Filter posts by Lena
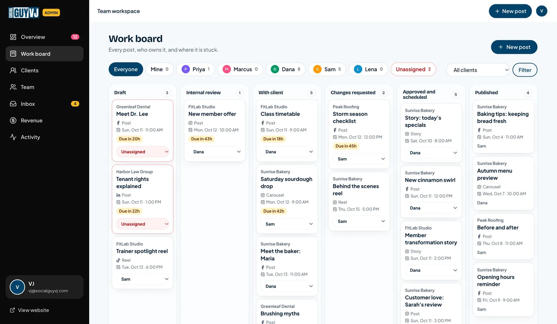The height and width of the screenshot is (324, 557). pos(369,69)
